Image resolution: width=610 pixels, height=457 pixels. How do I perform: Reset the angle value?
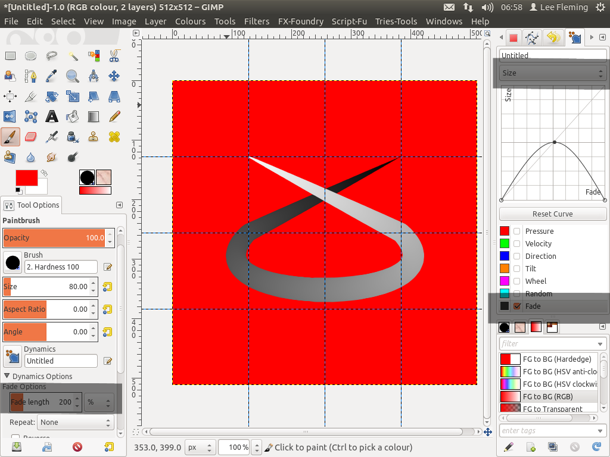point(107,332)
